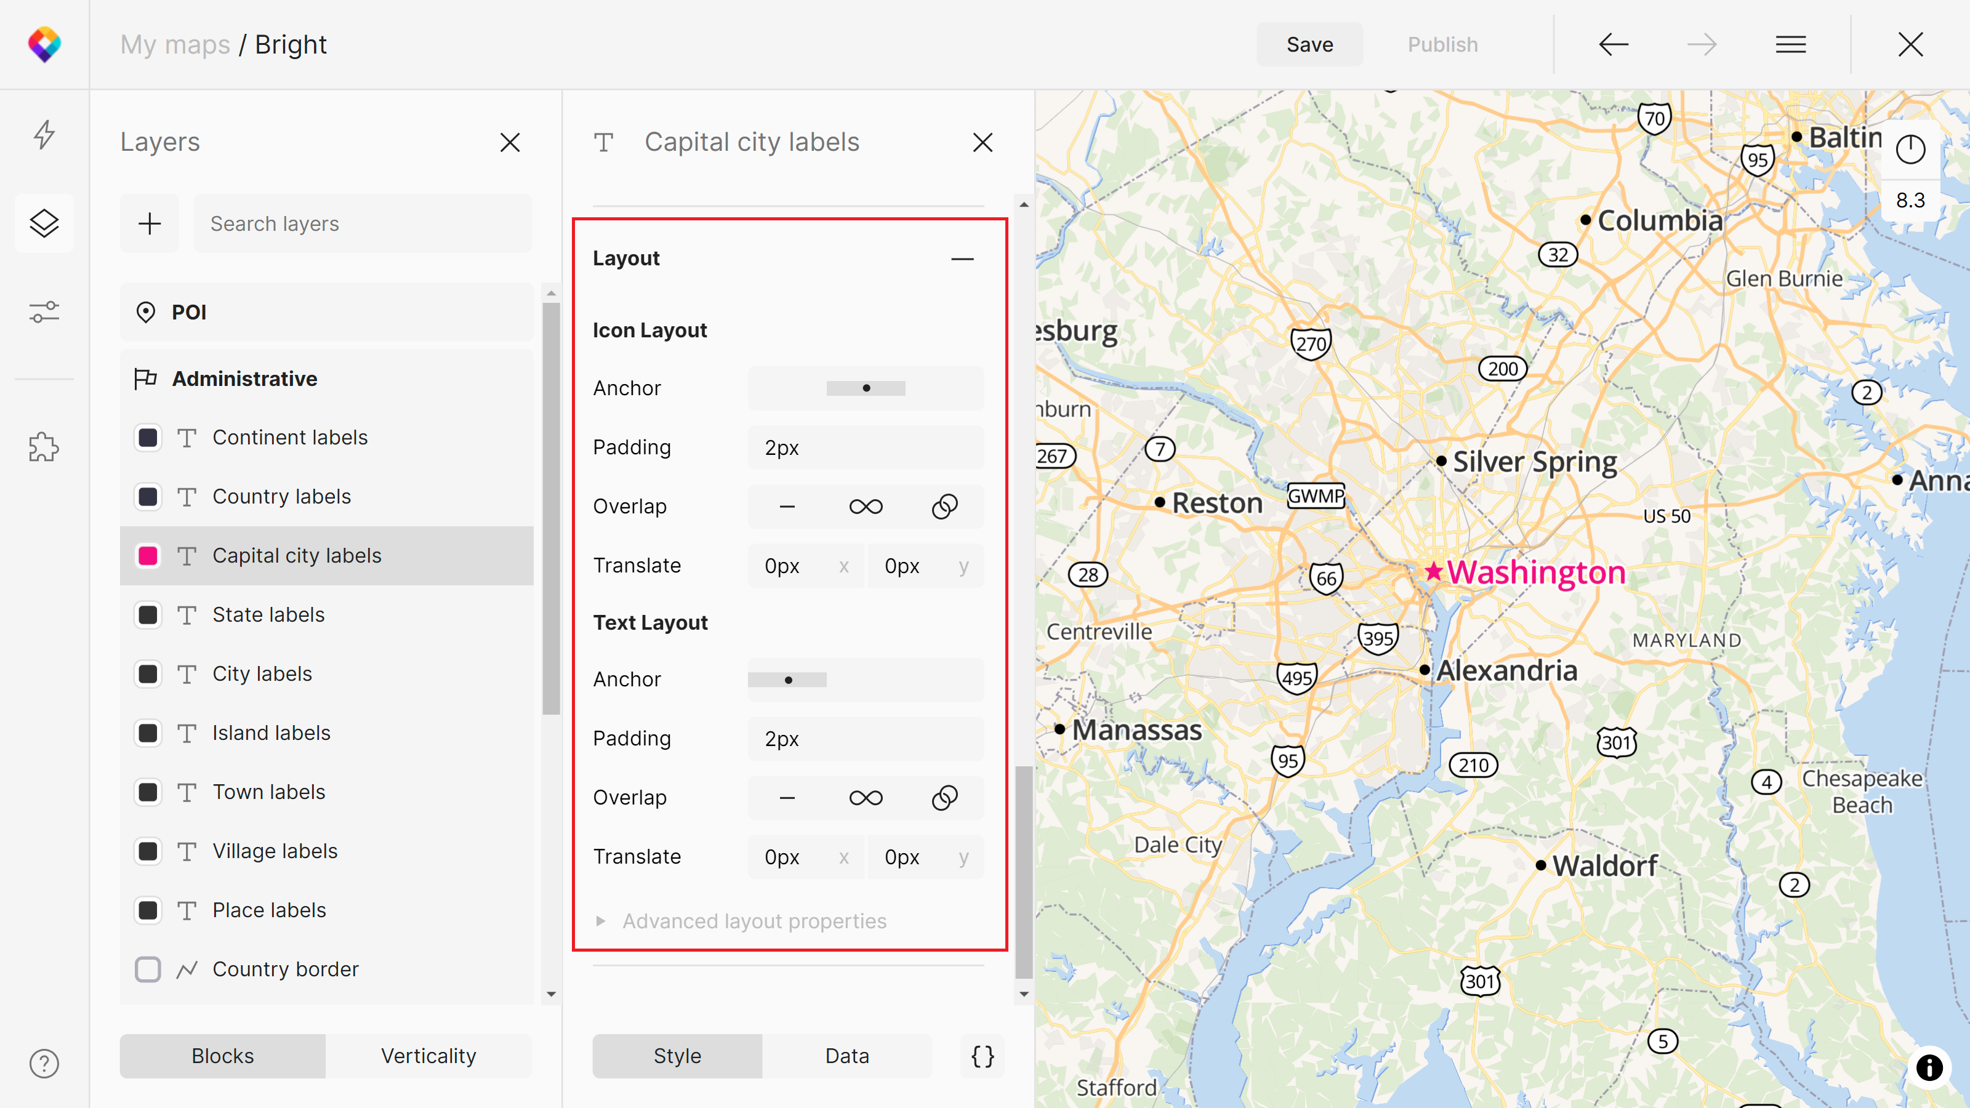Switch to Blocks layout view
1970x1108 pixels.
tap(222, 1055)
